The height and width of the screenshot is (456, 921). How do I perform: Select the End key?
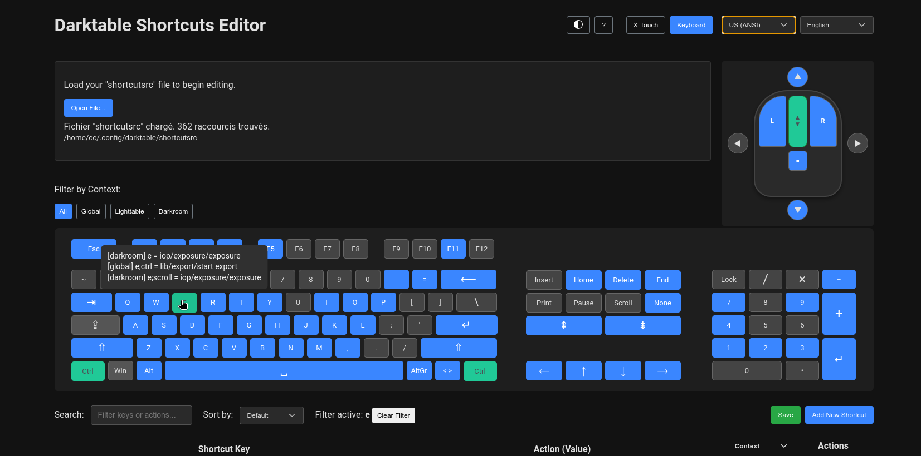pos(662,280)
